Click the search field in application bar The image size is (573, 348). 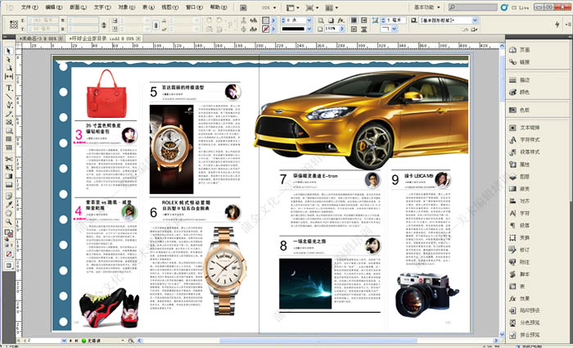coord(473,7)
